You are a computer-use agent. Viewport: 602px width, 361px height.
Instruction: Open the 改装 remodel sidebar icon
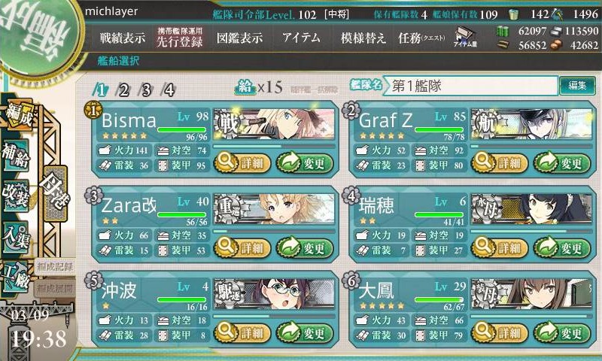[x=16, y=196]
